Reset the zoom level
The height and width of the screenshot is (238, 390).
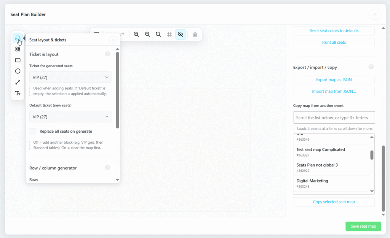click(x=158, y=34)
